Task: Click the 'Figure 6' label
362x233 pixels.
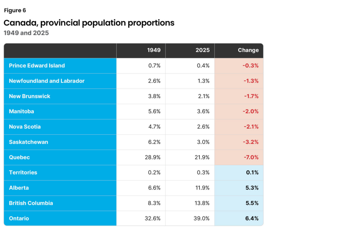Action: (x=15, y=11)
